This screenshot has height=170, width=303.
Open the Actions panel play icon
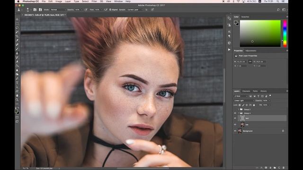[x=229, y=50]
